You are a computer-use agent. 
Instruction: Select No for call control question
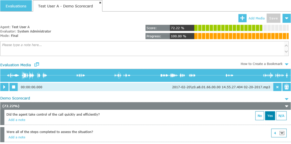point(260,116)
